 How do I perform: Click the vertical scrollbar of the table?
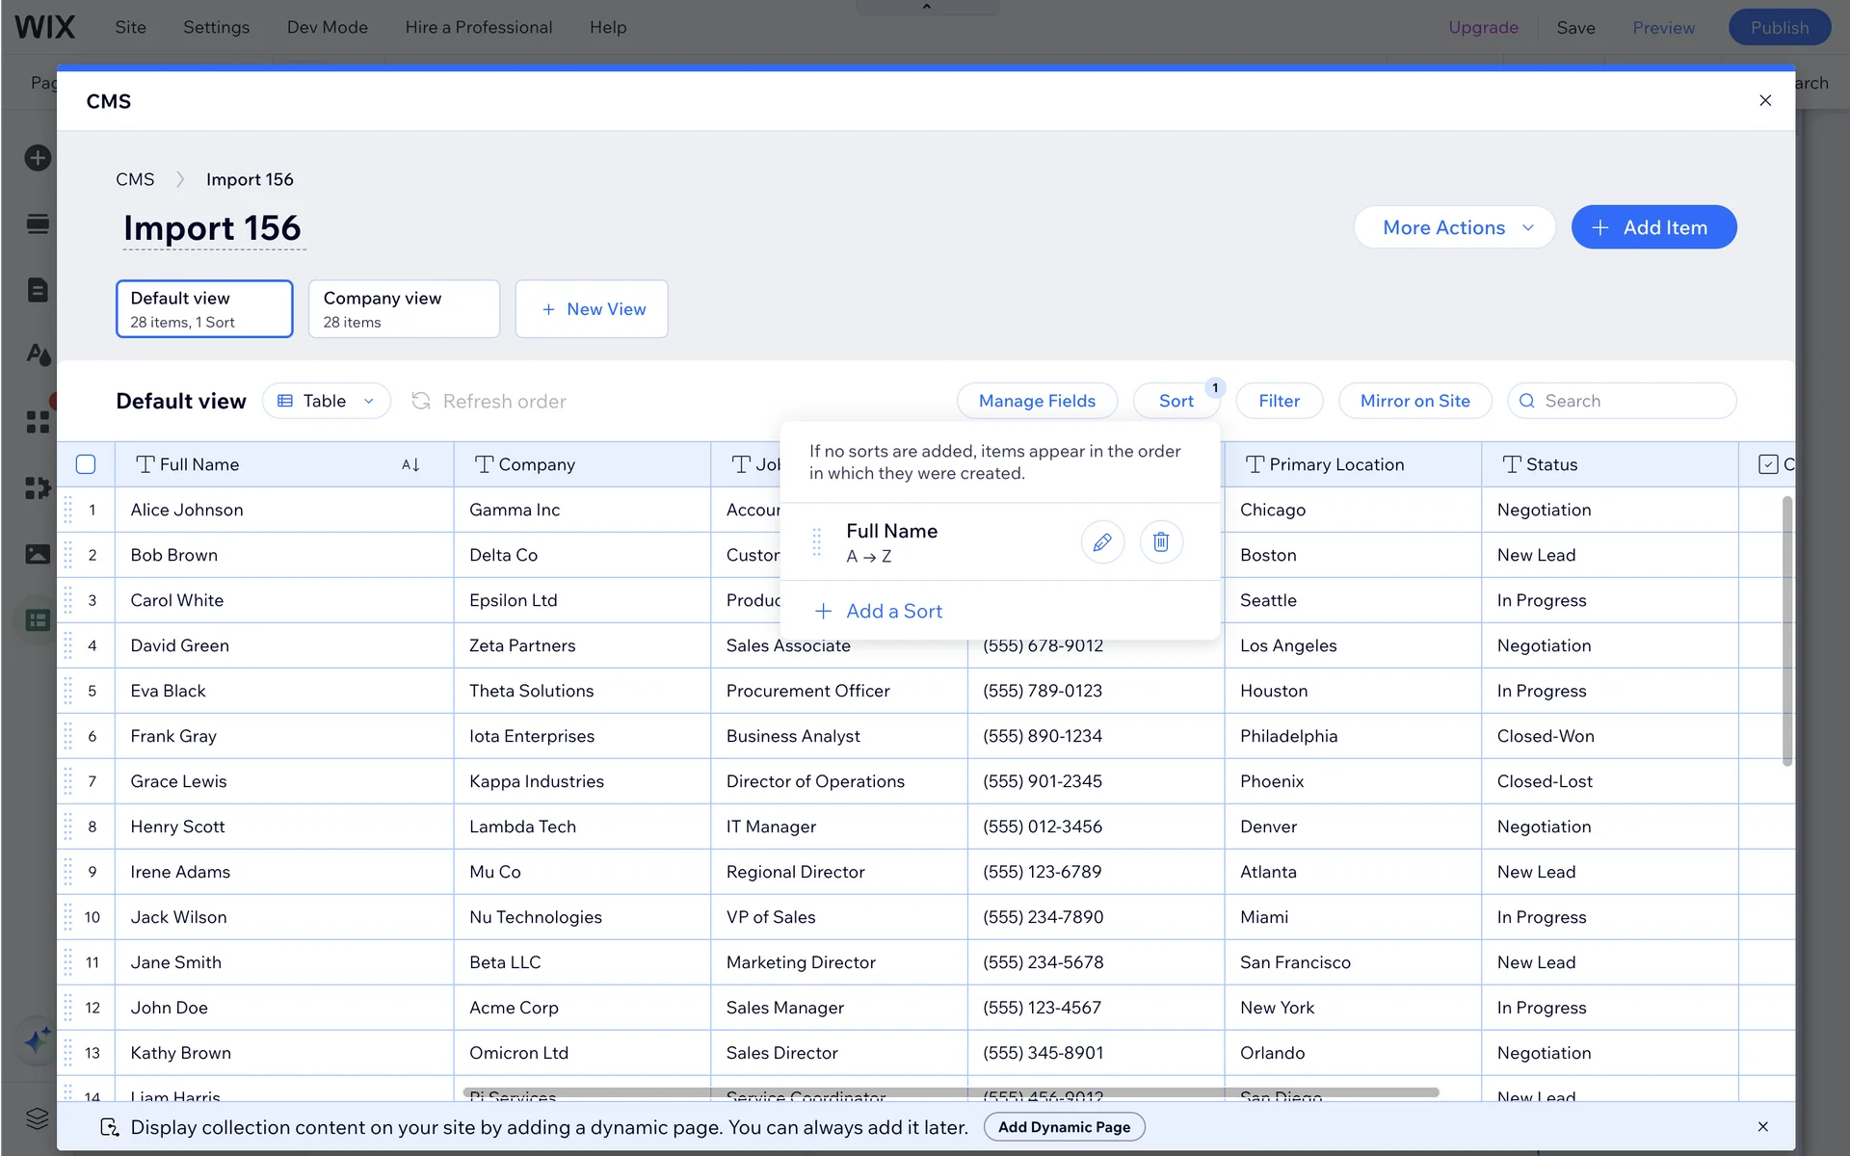click(1786, 631)
